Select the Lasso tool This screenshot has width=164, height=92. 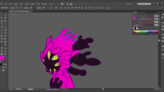[x=5, y=18]
